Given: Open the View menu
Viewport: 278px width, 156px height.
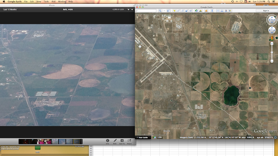Looking at the screenshot, I should (39, 1).
